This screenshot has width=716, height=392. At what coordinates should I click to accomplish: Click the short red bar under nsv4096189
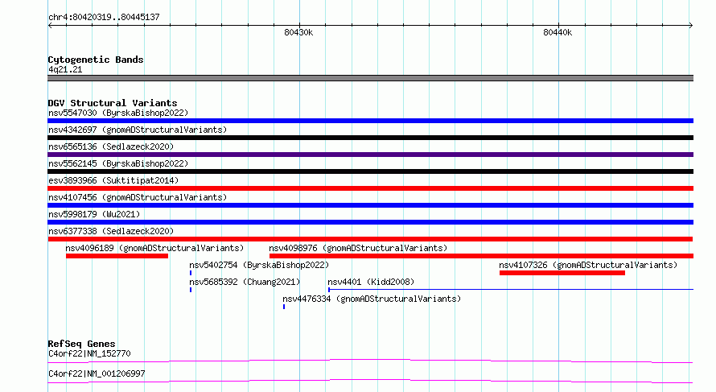pyautogui.click(x=117, y=256)
